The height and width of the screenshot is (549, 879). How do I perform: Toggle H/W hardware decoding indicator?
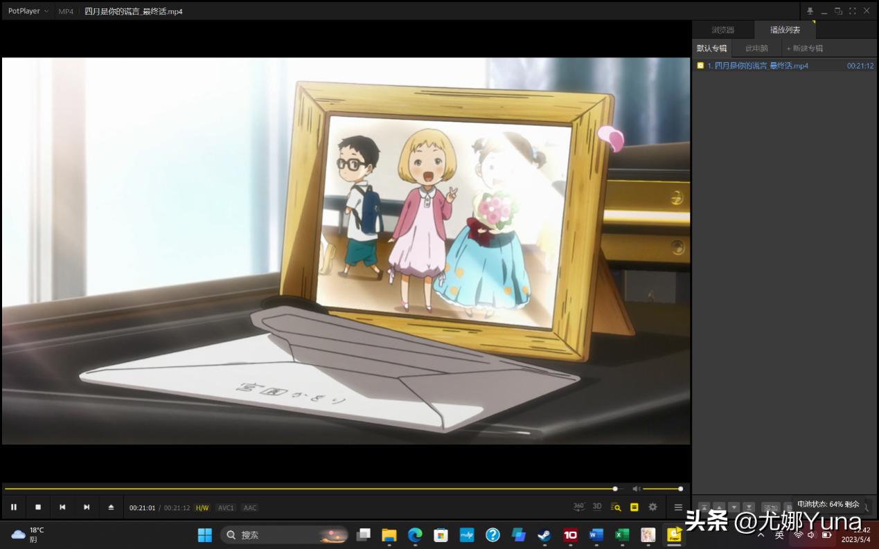pos(202,507)
